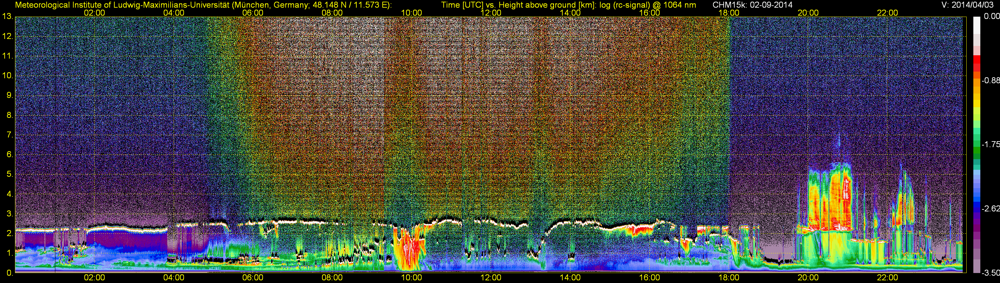Click "06:00" on the top time axis
The image size is (1000, 283).
[253, 13]
